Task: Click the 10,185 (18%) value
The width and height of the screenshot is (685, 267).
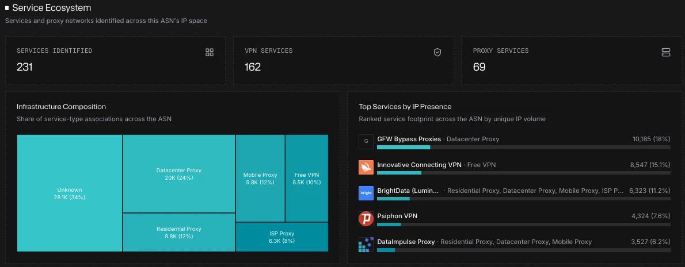Action: 652,139
